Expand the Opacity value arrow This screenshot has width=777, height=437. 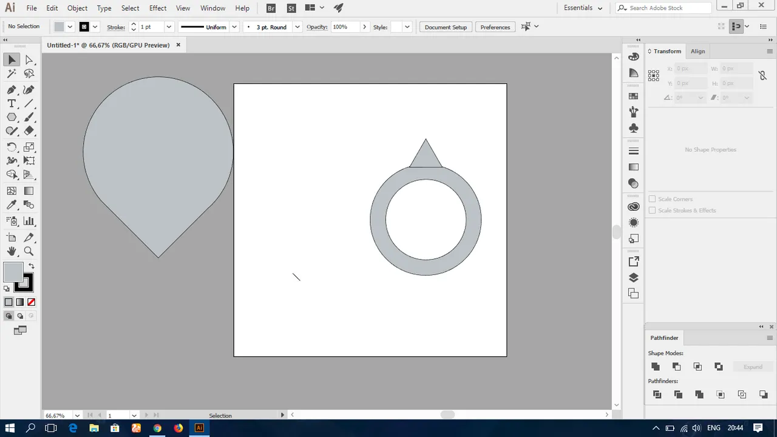(364, 27)
